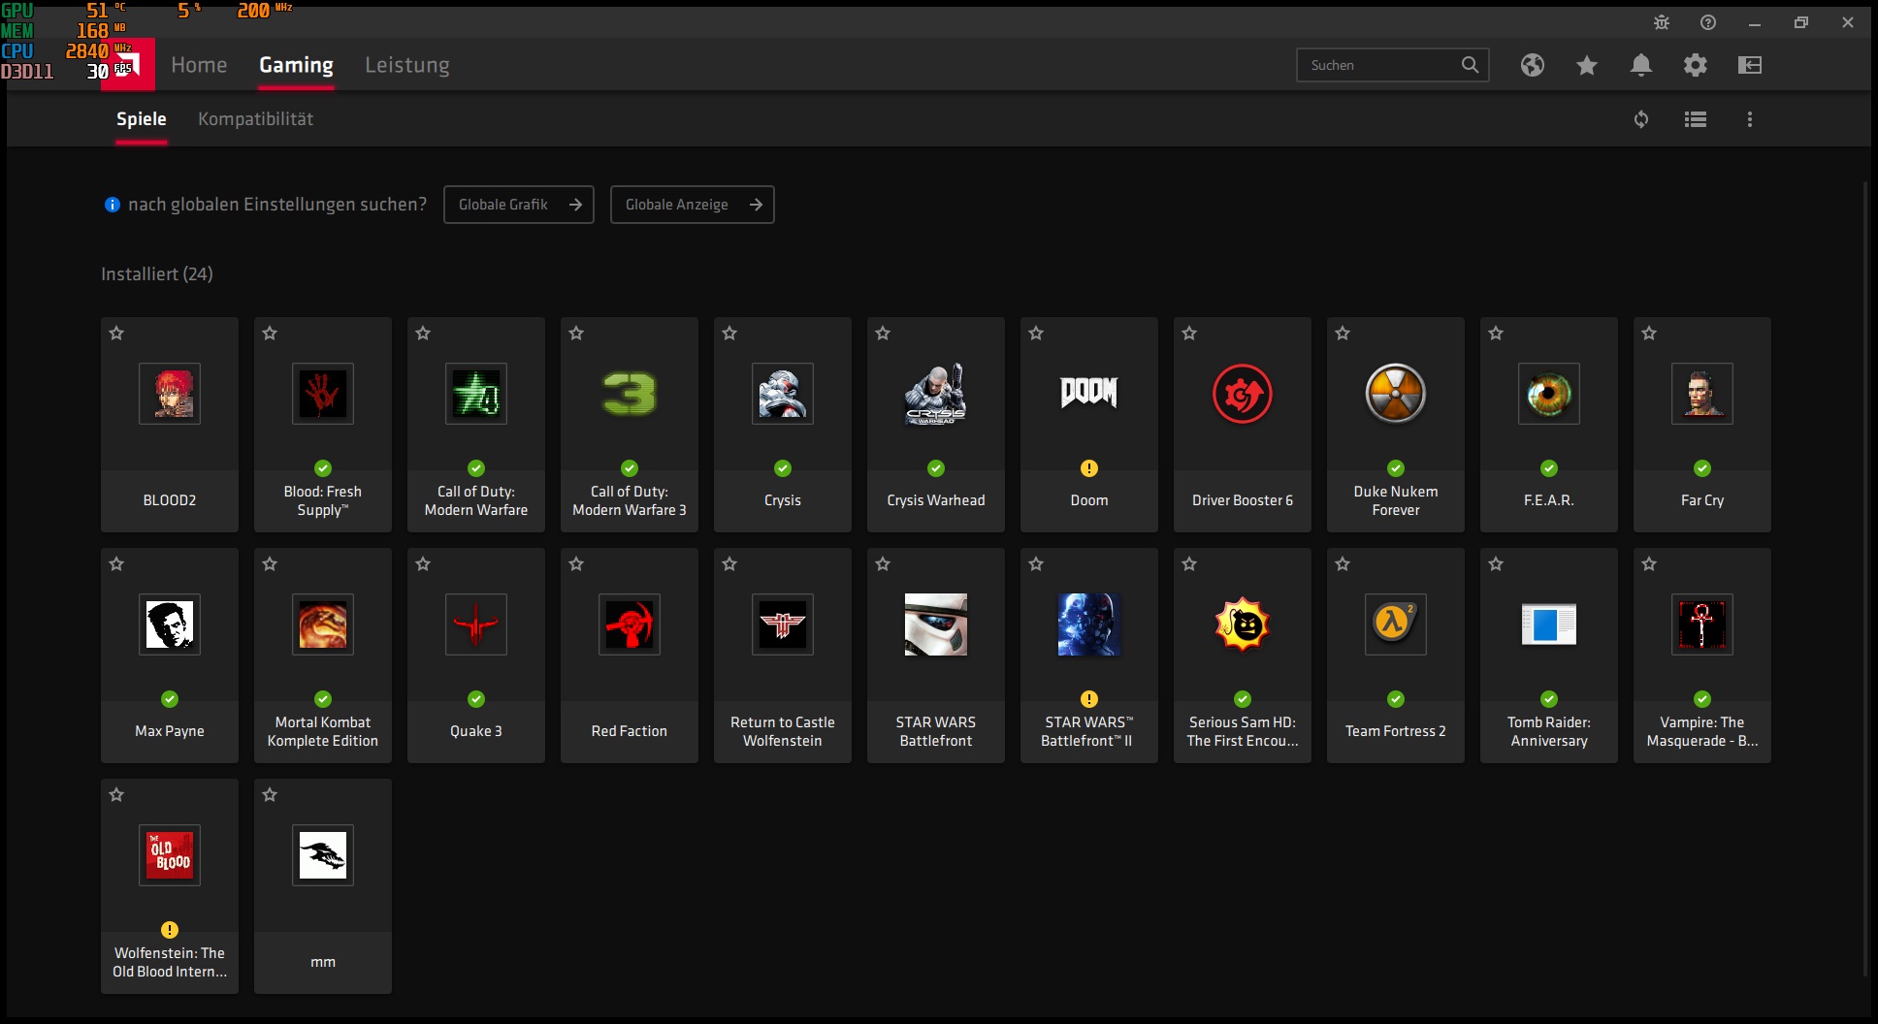
Task: Open Globale Grafik settings
Action: point(519,205)
